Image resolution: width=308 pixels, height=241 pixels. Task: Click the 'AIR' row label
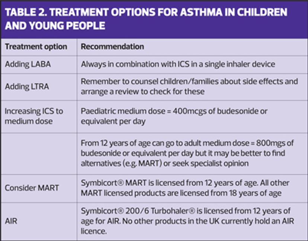coord(11,221)
